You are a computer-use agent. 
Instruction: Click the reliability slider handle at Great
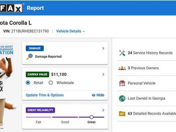click(92, 117)
